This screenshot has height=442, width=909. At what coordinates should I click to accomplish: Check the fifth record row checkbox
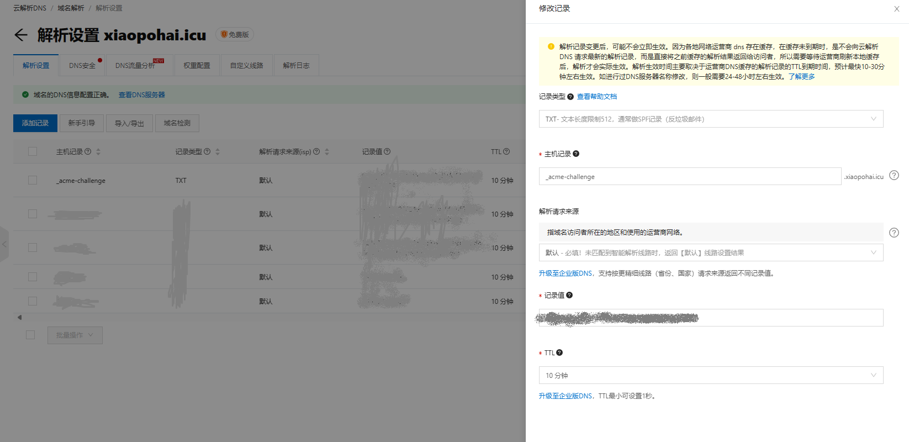pyautogui.click(x=33, y=301)
